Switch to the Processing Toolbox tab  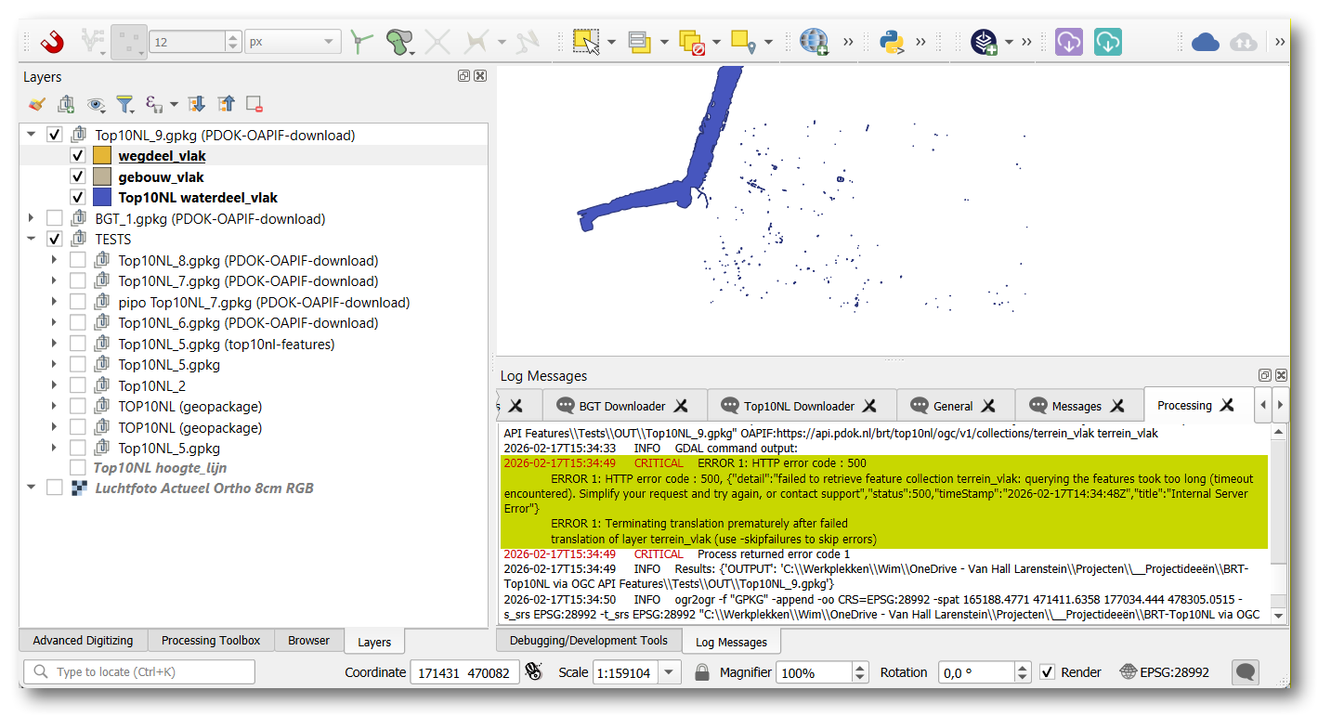[211, 640]
